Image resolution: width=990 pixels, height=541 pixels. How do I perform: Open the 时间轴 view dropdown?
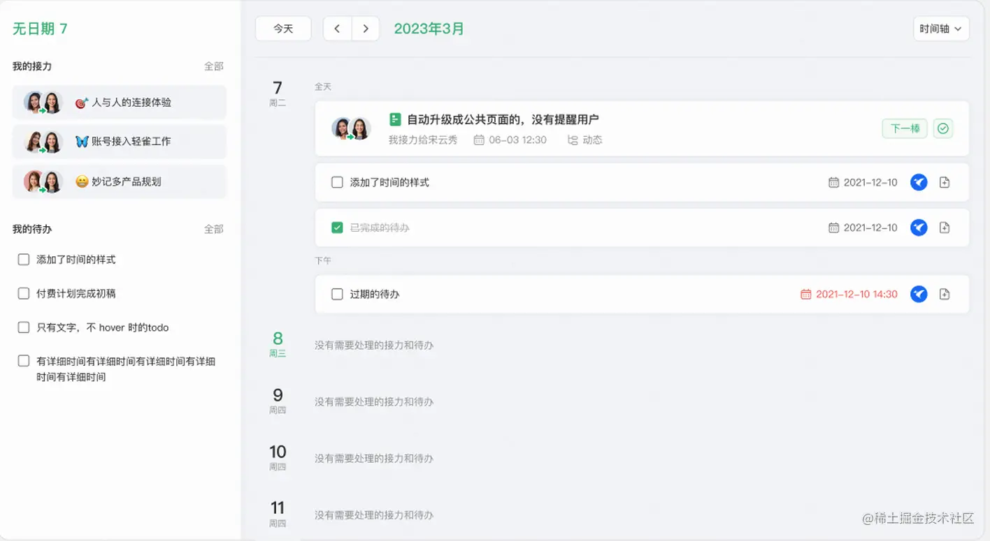click(x=941, y=29)
